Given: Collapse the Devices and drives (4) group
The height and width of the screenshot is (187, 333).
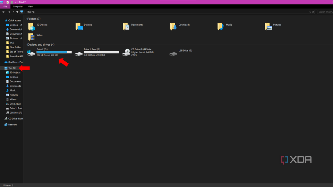Looking at the screenshot, I should coord(25,45).
